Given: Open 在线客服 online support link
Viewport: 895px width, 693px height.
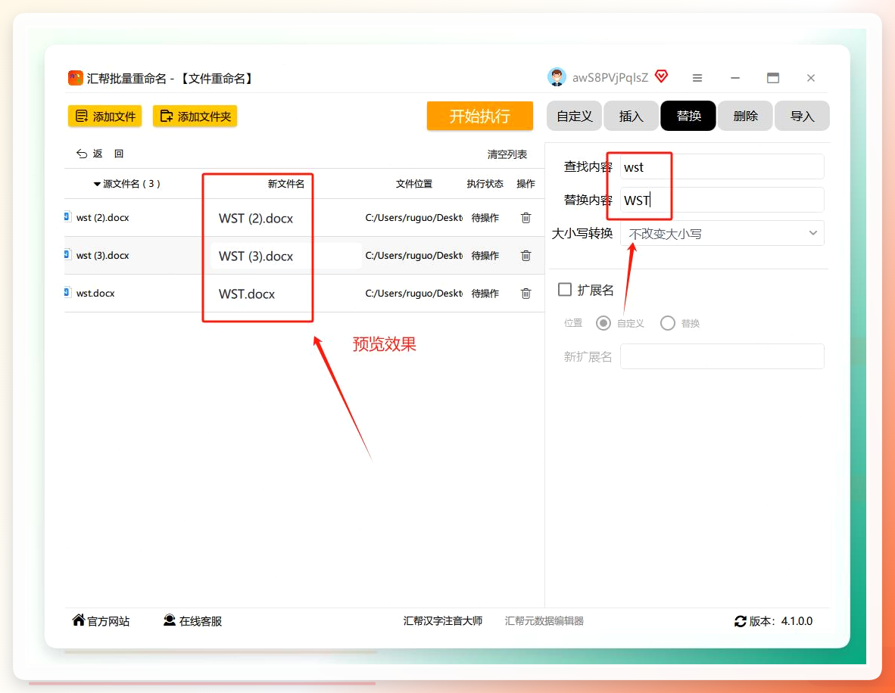Looking at the screenshot, I should (x=192, y=620).
